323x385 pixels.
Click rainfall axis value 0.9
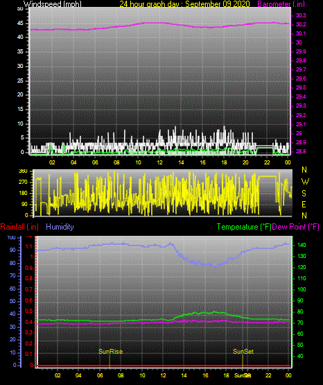coord(28,268)
